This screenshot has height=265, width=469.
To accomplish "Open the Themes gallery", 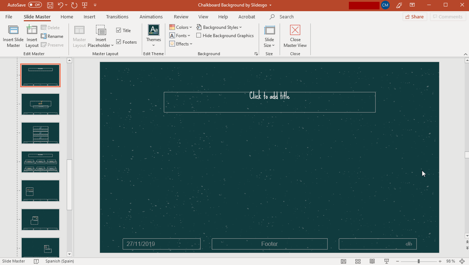I will pos(153,36).
